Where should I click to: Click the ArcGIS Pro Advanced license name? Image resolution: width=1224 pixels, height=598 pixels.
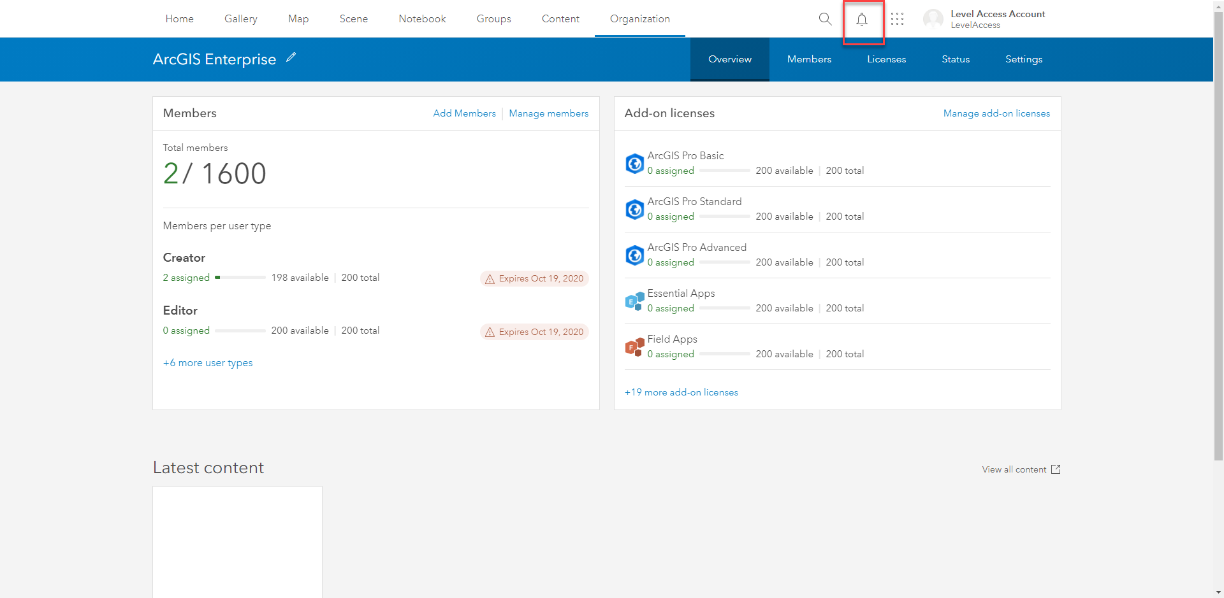pos(697,248)
